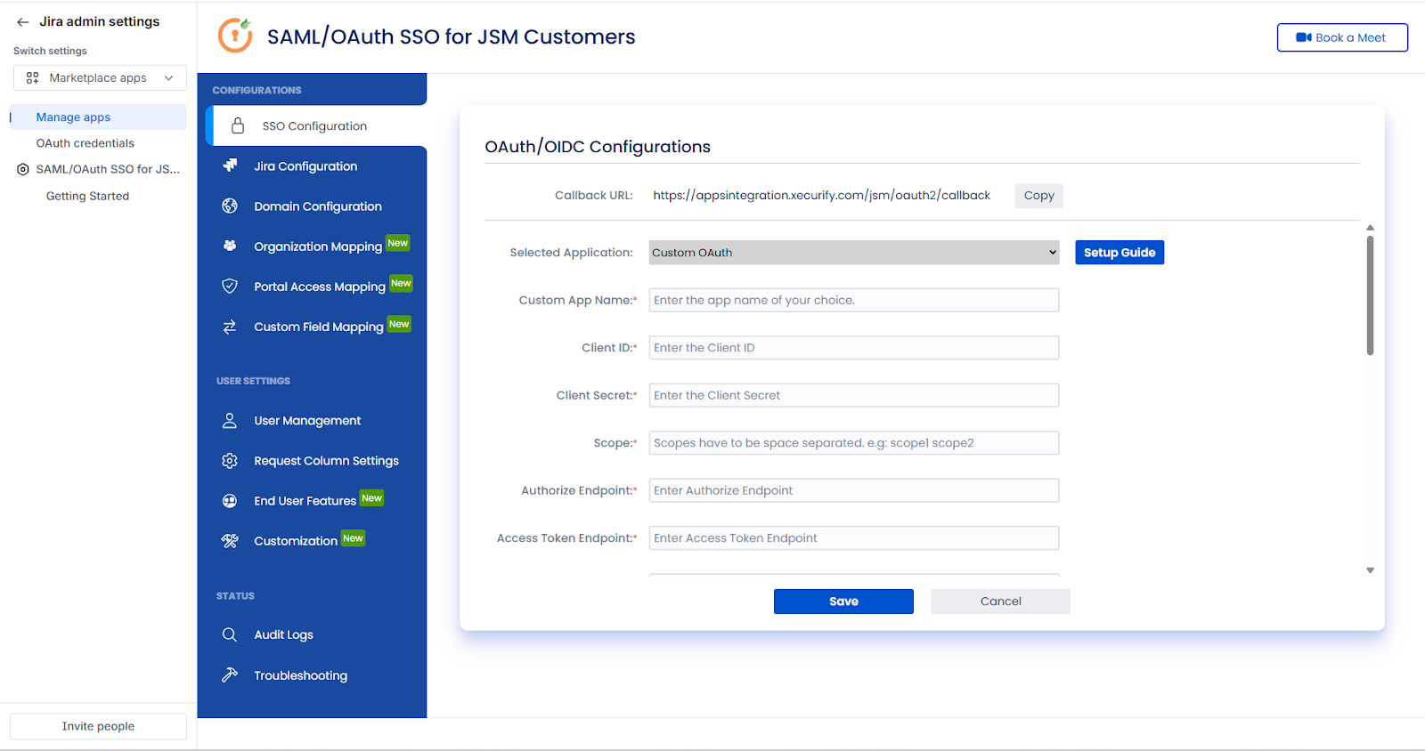Viewport: 1425px width, 751px height.
Task: Click the Organization Mapping people icon
Action: [230, 246]
